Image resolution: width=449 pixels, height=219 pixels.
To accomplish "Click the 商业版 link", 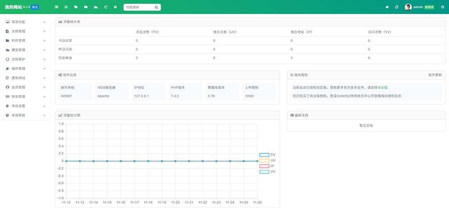I will click(382, 88).
